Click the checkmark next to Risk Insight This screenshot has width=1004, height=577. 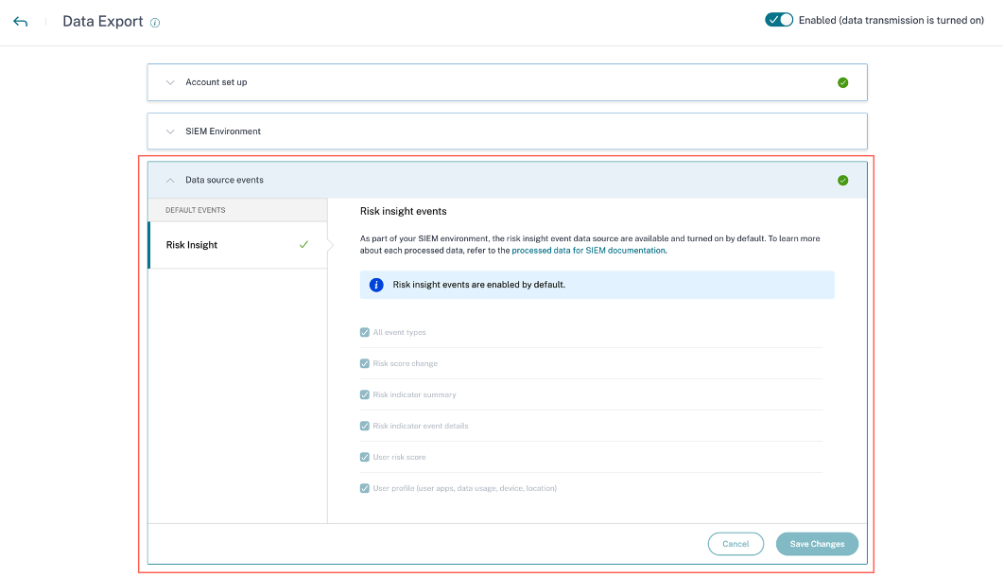tap(303, 244)
